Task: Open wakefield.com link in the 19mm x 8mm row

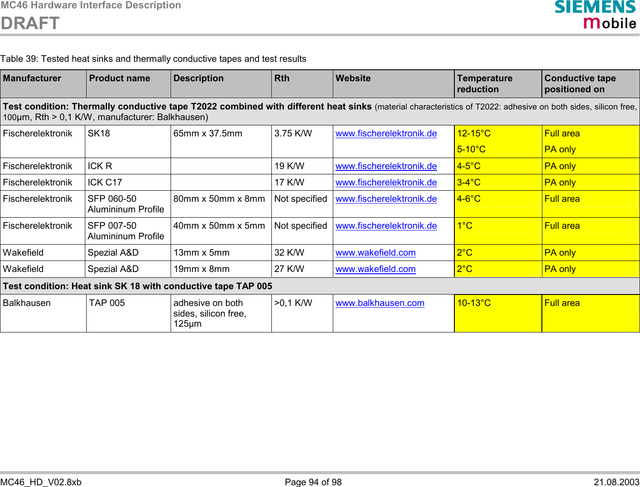Action: tap(375, 269)
